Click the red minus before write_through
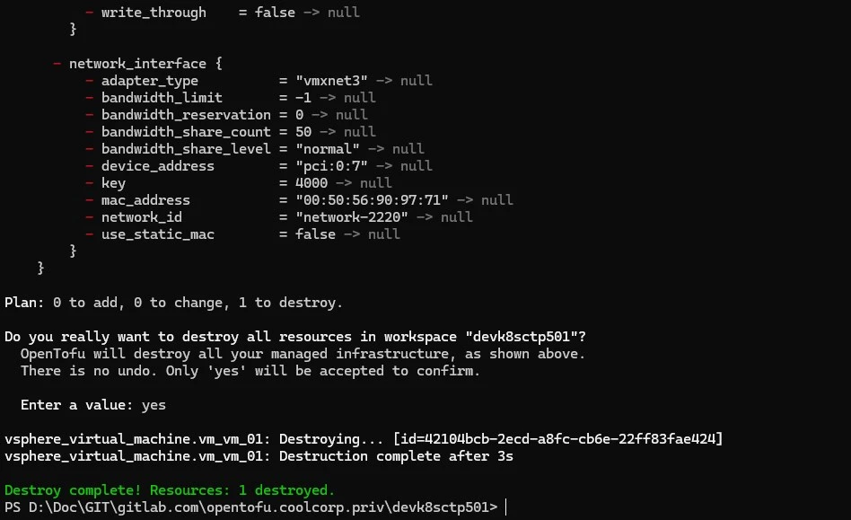Image resolution: width=851 pixels, height=520 pixels. coord(90,12)
